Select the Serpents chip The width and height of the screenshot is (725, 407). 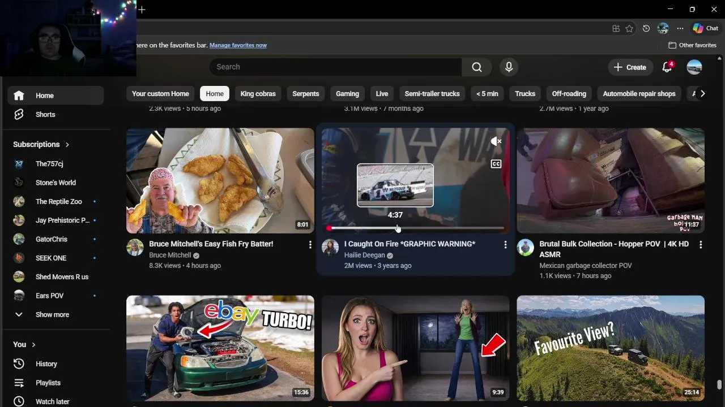coord(306,94)
